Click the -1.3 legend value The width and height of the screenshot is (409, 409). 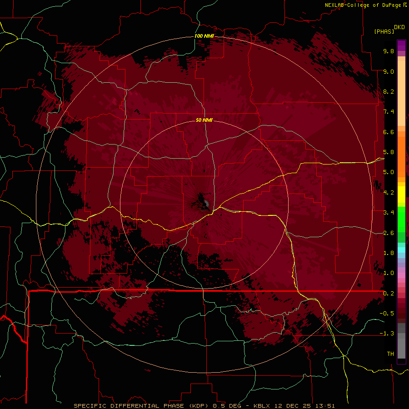pyautogui.click(x=387, y=334)
